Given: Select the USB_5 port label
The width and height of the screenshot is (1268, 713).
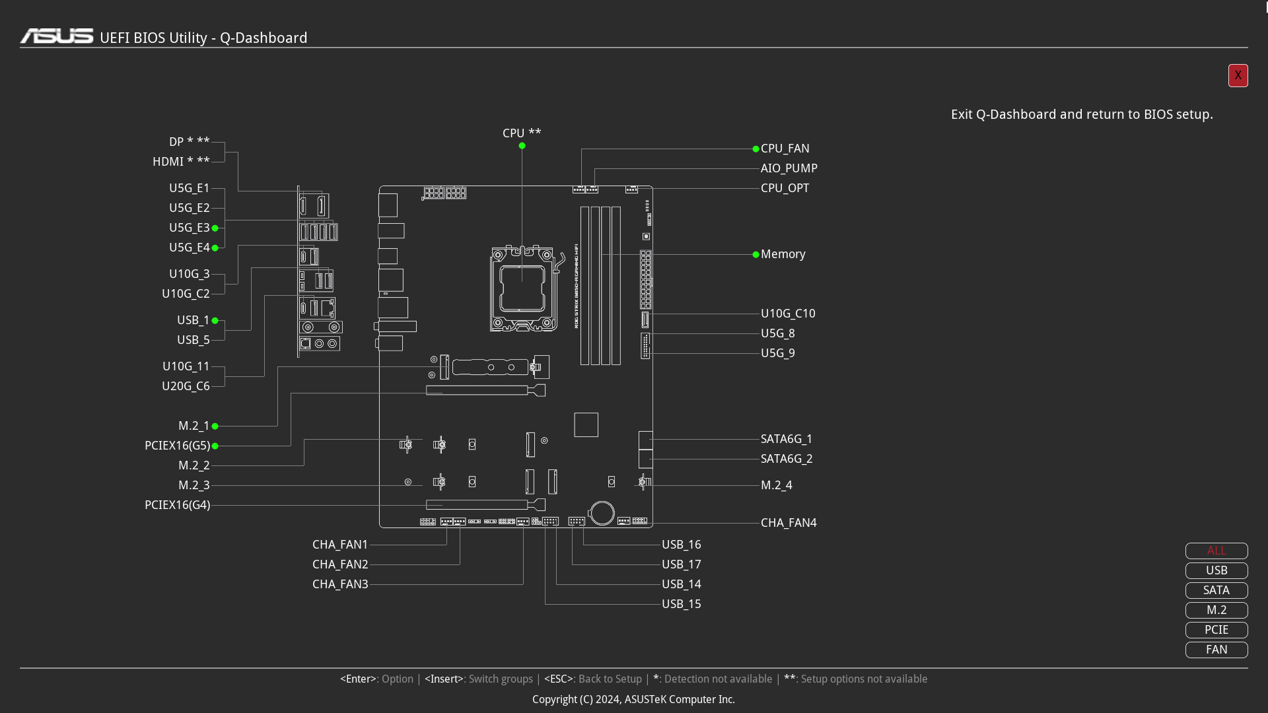Looking at the screenshot, I should [193, 340].
